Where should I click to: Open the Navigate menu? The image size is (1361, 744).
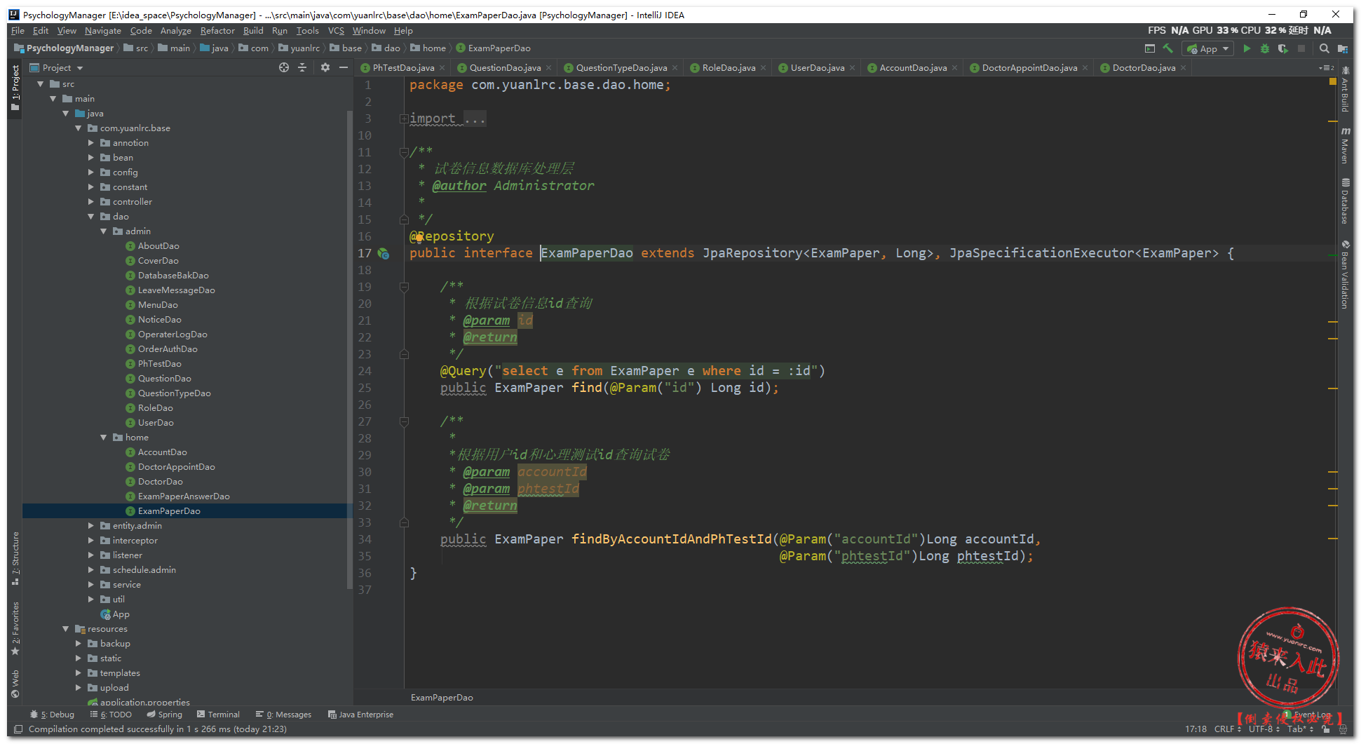[x=103, y=31]
